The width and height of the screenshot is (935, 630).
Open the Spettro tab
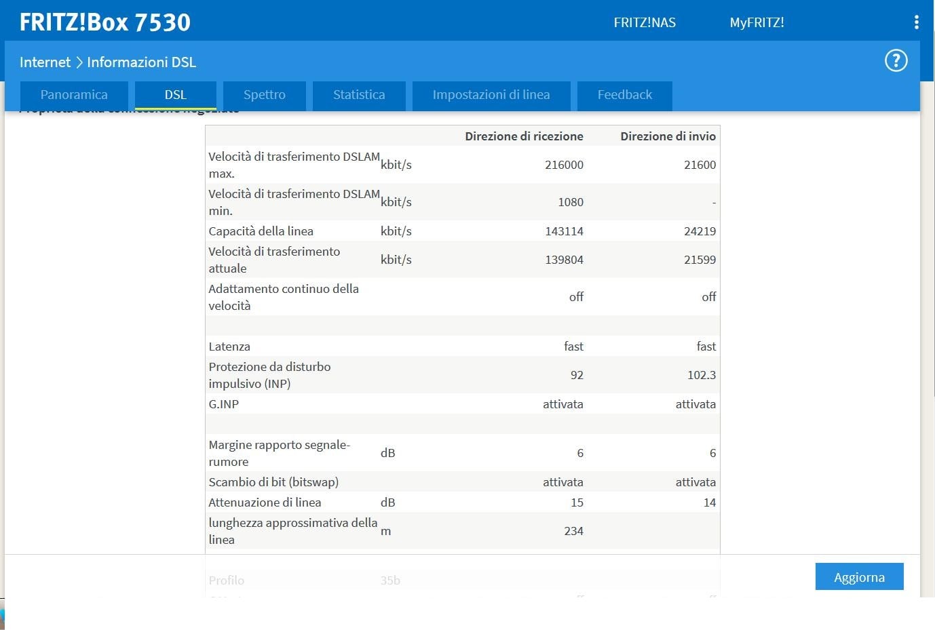pyautogui.click(x=264, y=95)
